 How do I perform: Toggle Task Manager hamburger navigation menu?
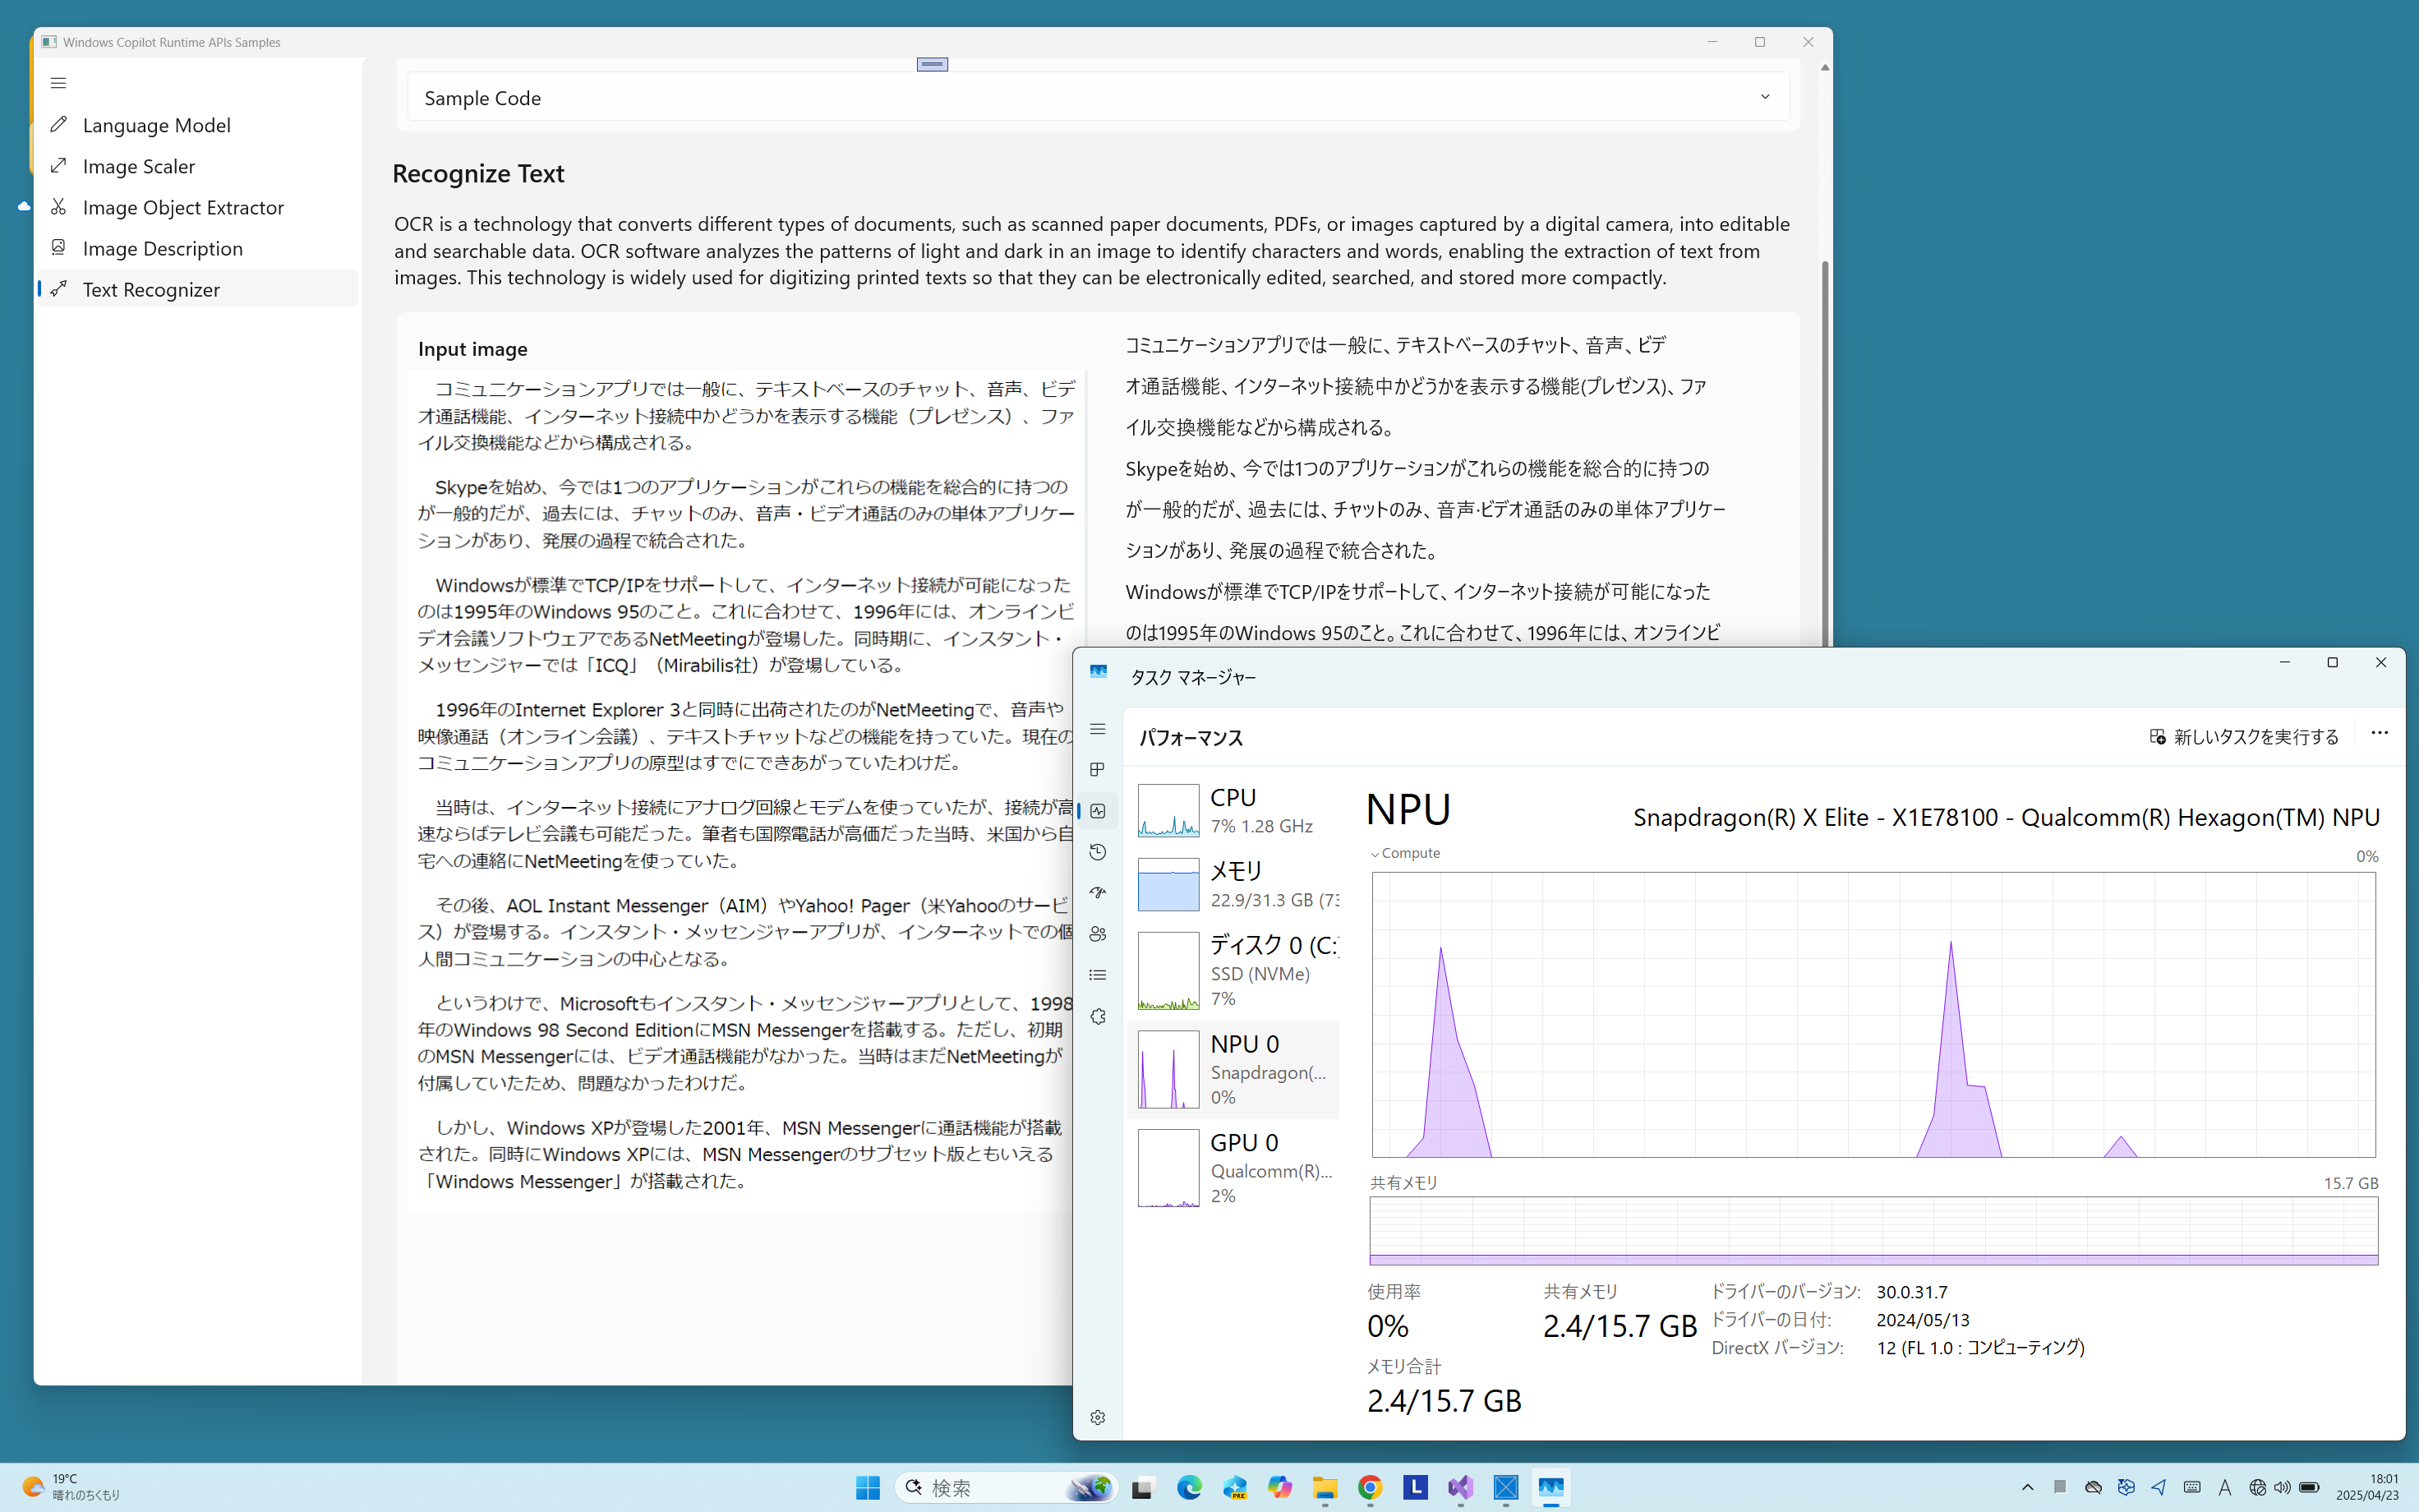click(x=1098, y=729)
